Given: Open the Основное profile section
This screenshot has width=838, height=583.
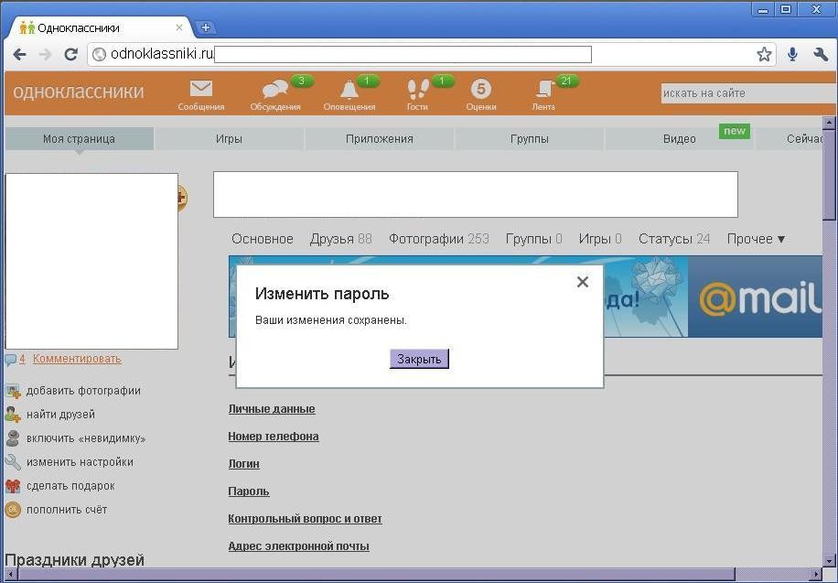Looking at the screenshot, I should point(263,239).
